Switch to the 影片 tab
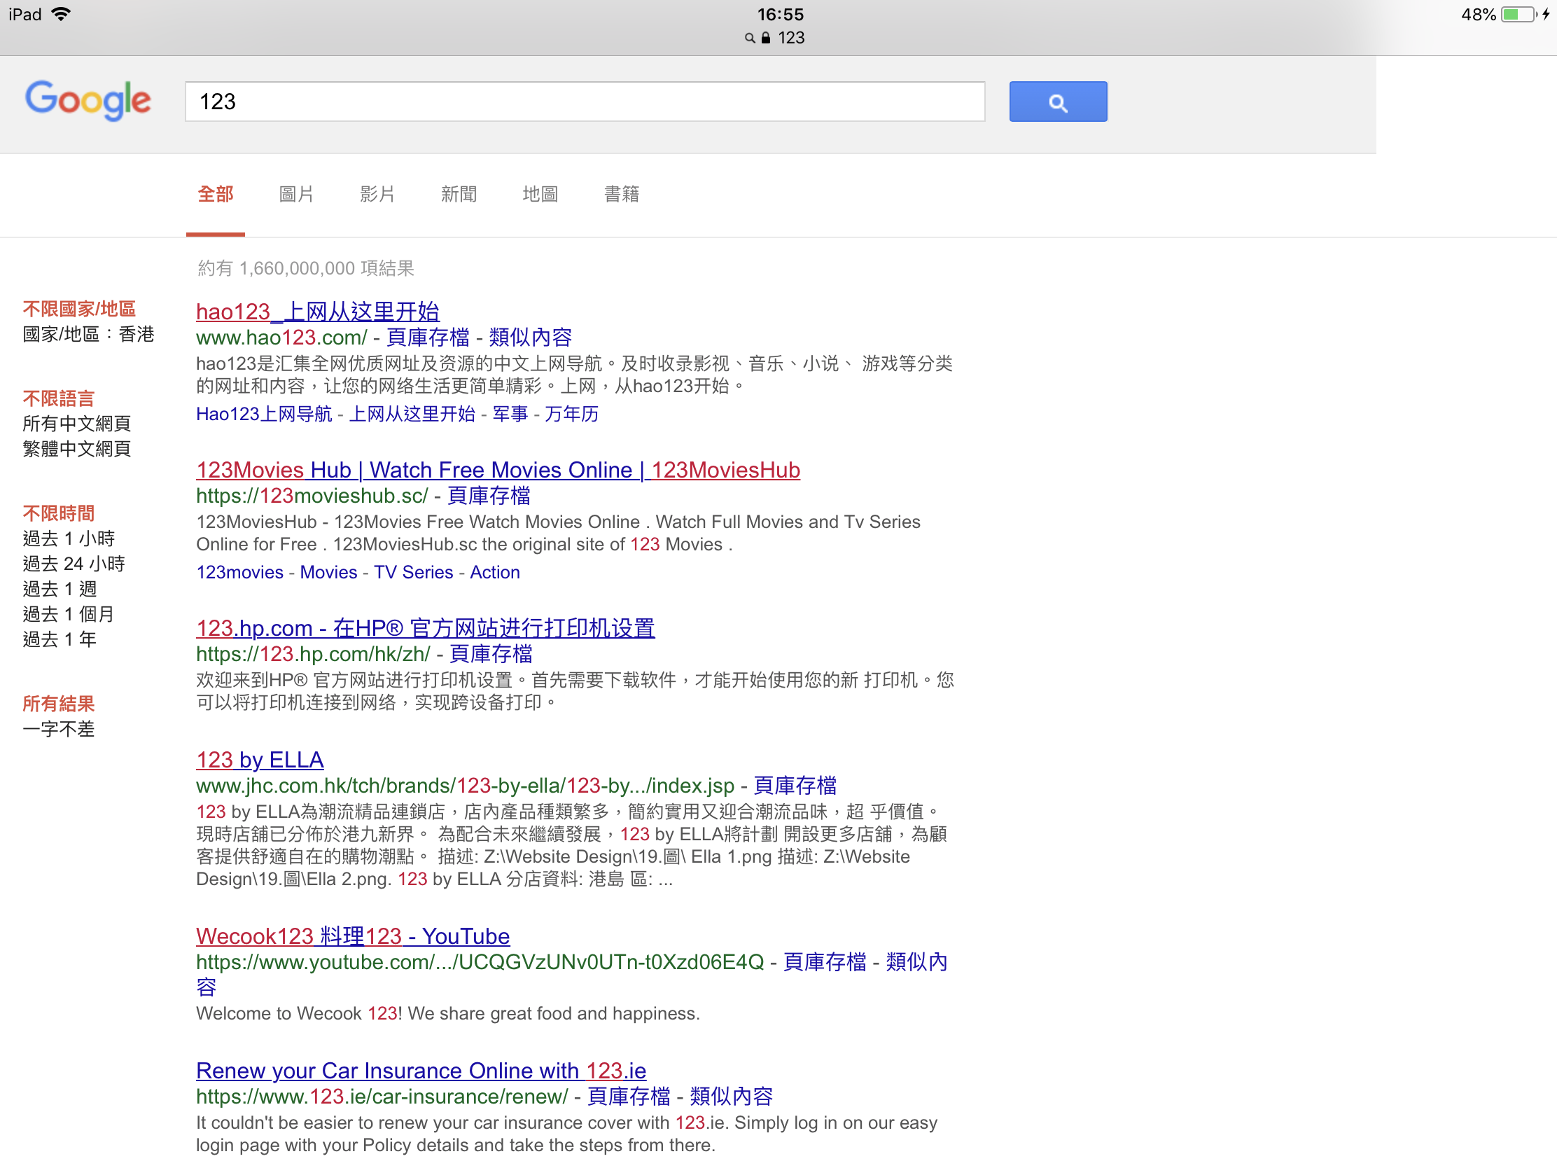 [x=377, y=194]
